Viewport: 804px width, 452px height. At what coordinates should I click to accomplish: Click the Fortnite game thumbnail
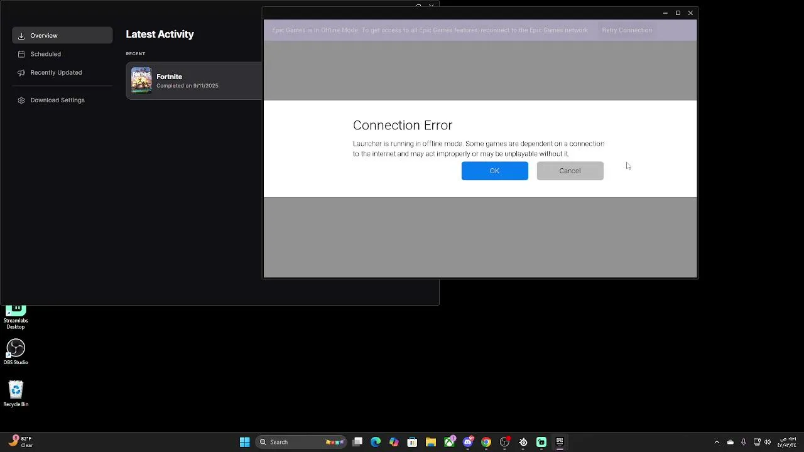[141, 80]
